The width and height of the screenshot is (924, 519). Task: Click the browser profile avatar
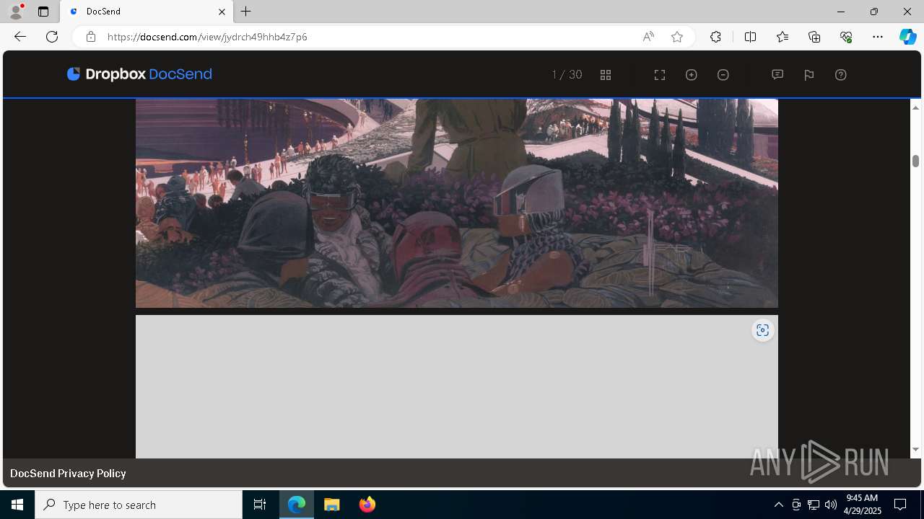[16, 12]
